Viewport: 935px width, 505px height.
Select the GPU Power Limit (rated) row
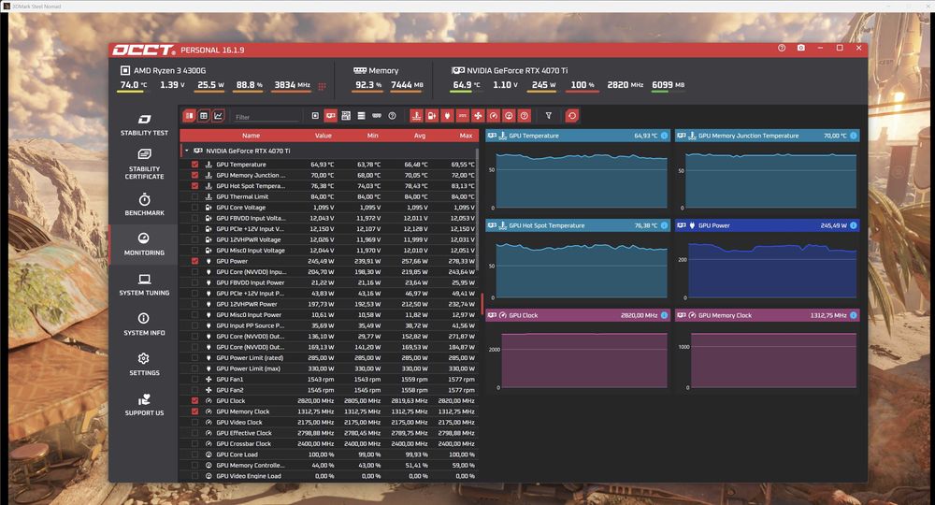(328, 358)
